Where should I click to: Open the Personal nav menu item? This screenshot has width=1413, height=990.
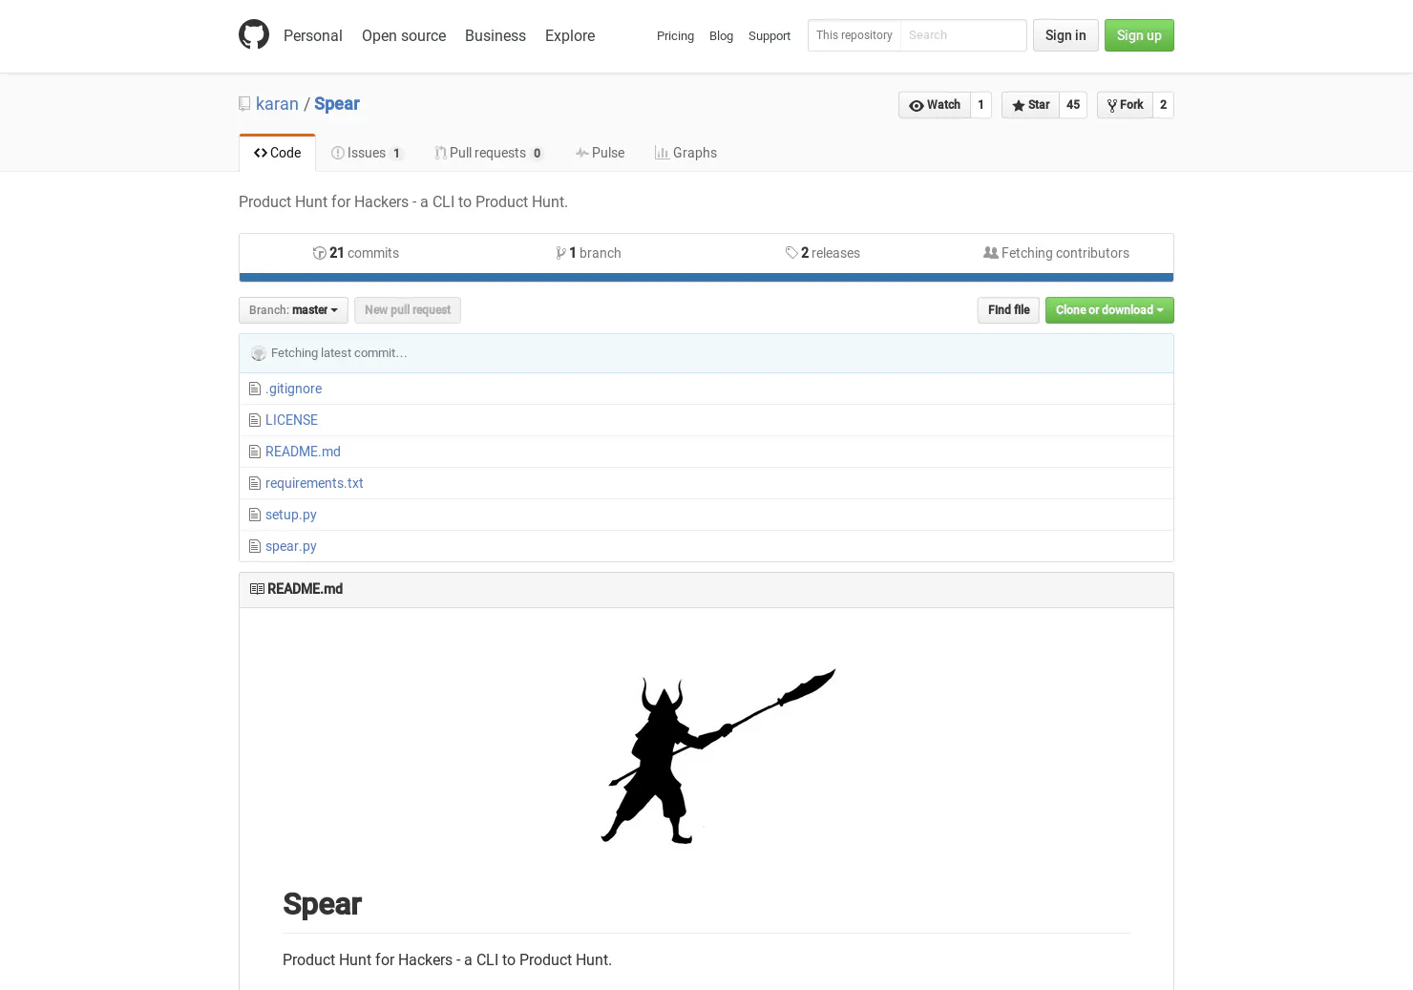(313, 35)
